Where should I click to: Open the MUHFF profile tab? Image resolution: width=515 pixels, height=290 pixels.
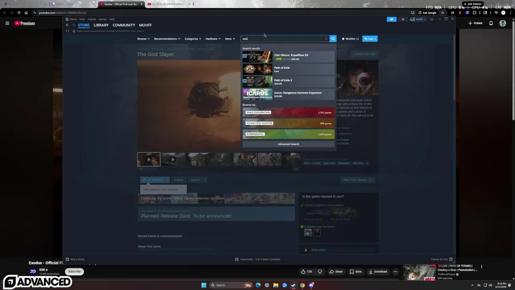[145, 25]
